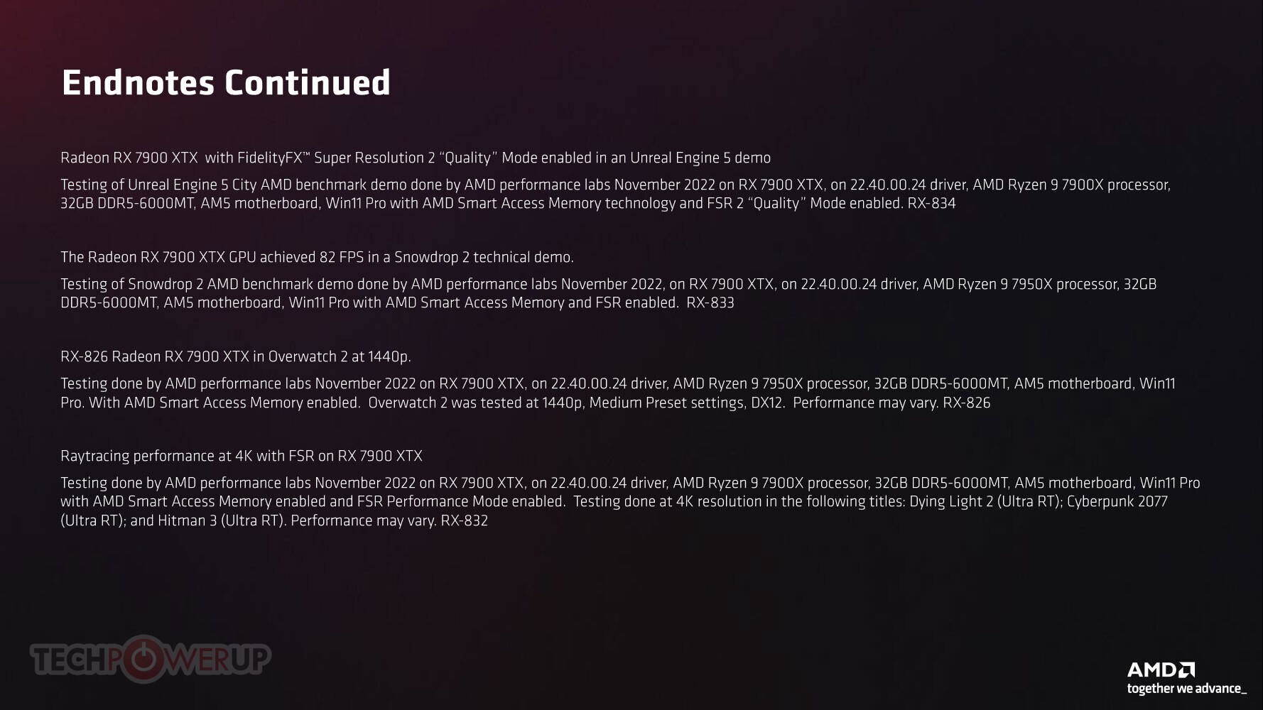This screenshot has height=710, width=1263.
Task: Click the 'Testing of Snowdrop 2' paragraph
Action: [x=609, y=293]
